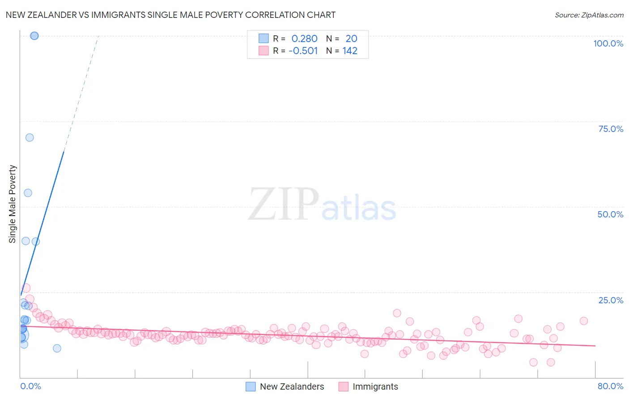Click the 50.0% y-axis tick label
Screen dimensions: 629x399
[x=610, y=214]
